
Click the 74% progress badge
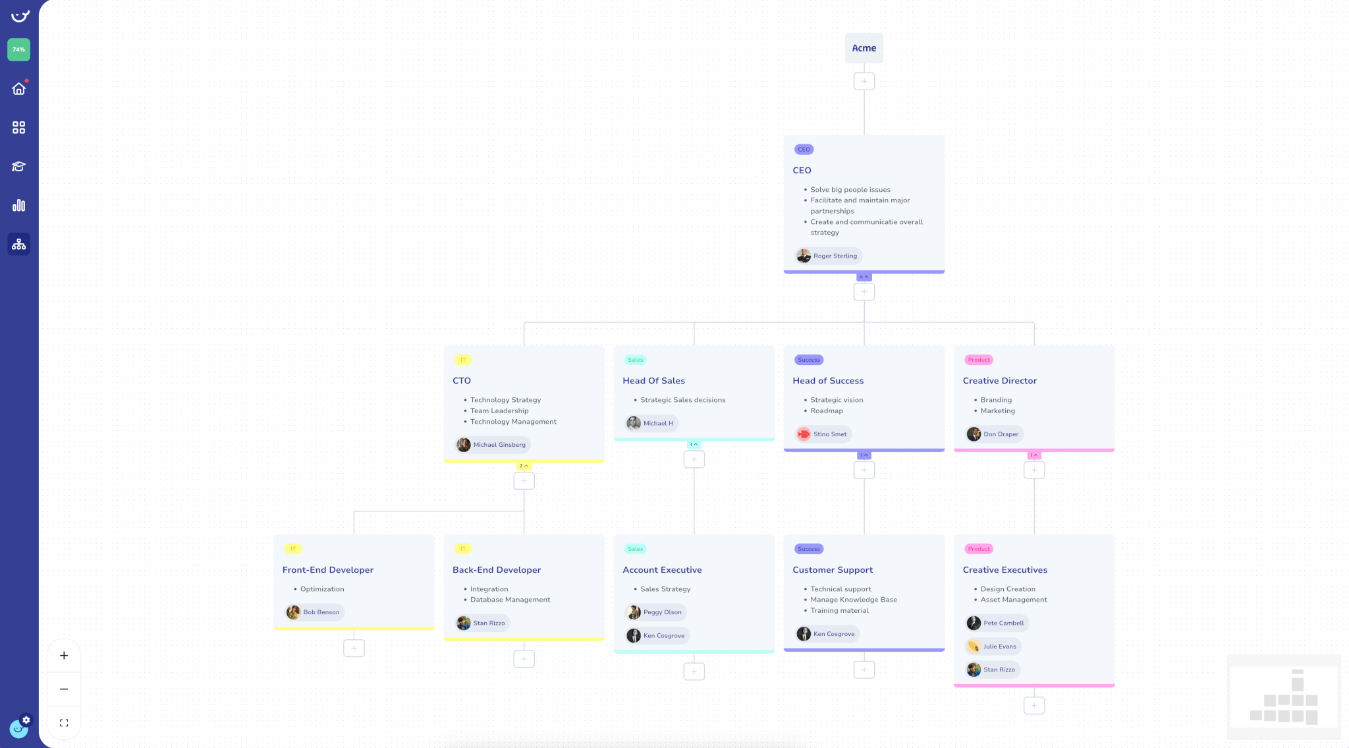coord(18,49)
